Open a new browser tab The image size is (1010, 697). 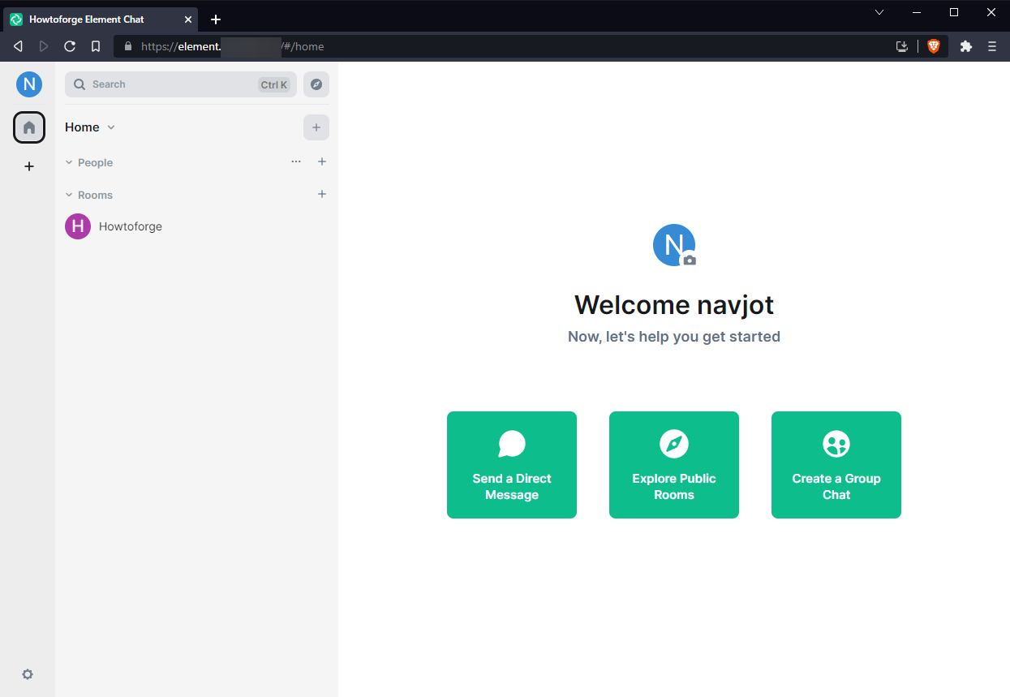click(x=216, y=19)
